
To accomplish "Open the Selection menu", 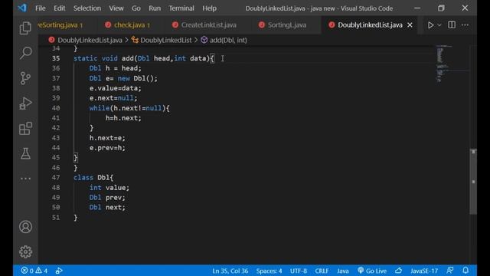I will [x=87, y=8].
